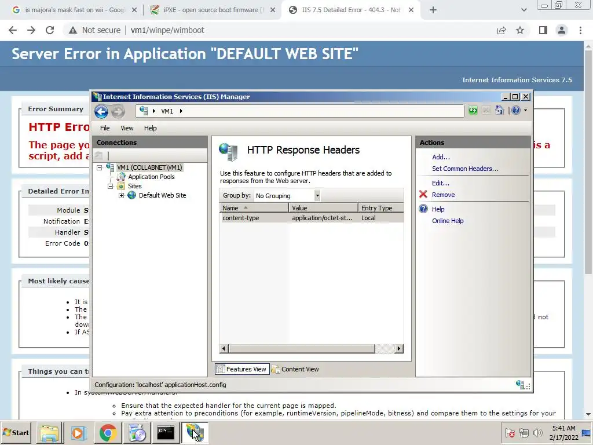The image size is (593, 445).
Task: Toggle Chrome side panel icon
Action: 543,30
